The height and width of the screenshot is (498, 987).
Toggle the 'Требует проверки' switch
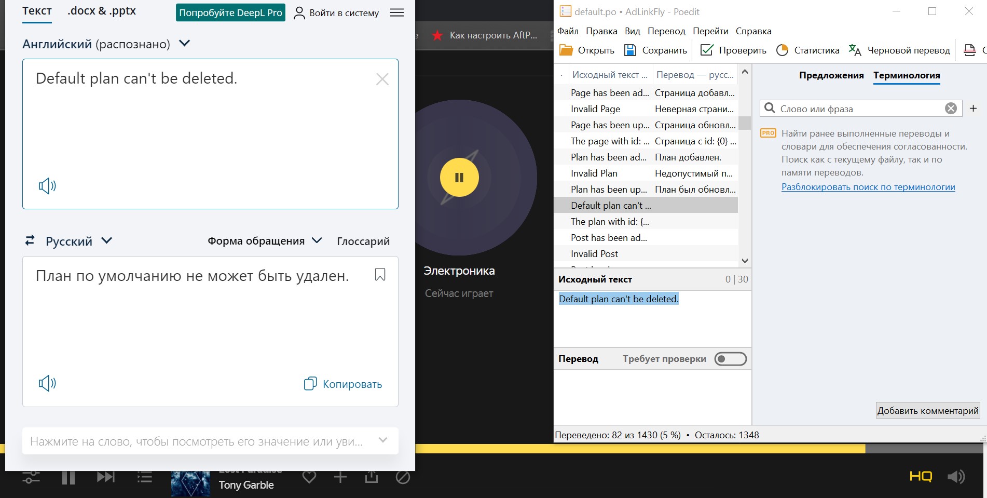pyautogui.click(x=730, y=359)
